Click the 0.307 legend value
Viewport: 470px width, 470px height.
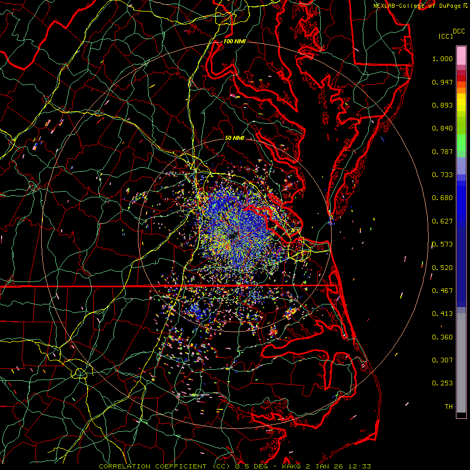coord(442,360)
